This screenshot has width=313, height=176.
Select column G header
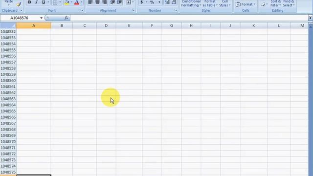click(x=172, y=25)
